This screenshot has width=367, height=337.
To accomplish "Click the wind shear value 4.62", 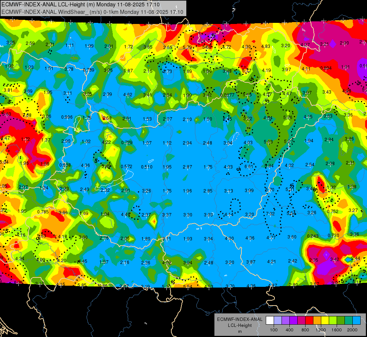I will 128,95.
